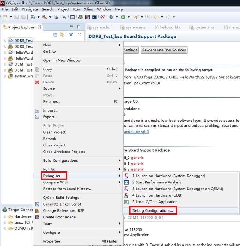240x246 pixels.
Task: Click the yellow Back arrow toolbar icon
Action: (156, 17)
